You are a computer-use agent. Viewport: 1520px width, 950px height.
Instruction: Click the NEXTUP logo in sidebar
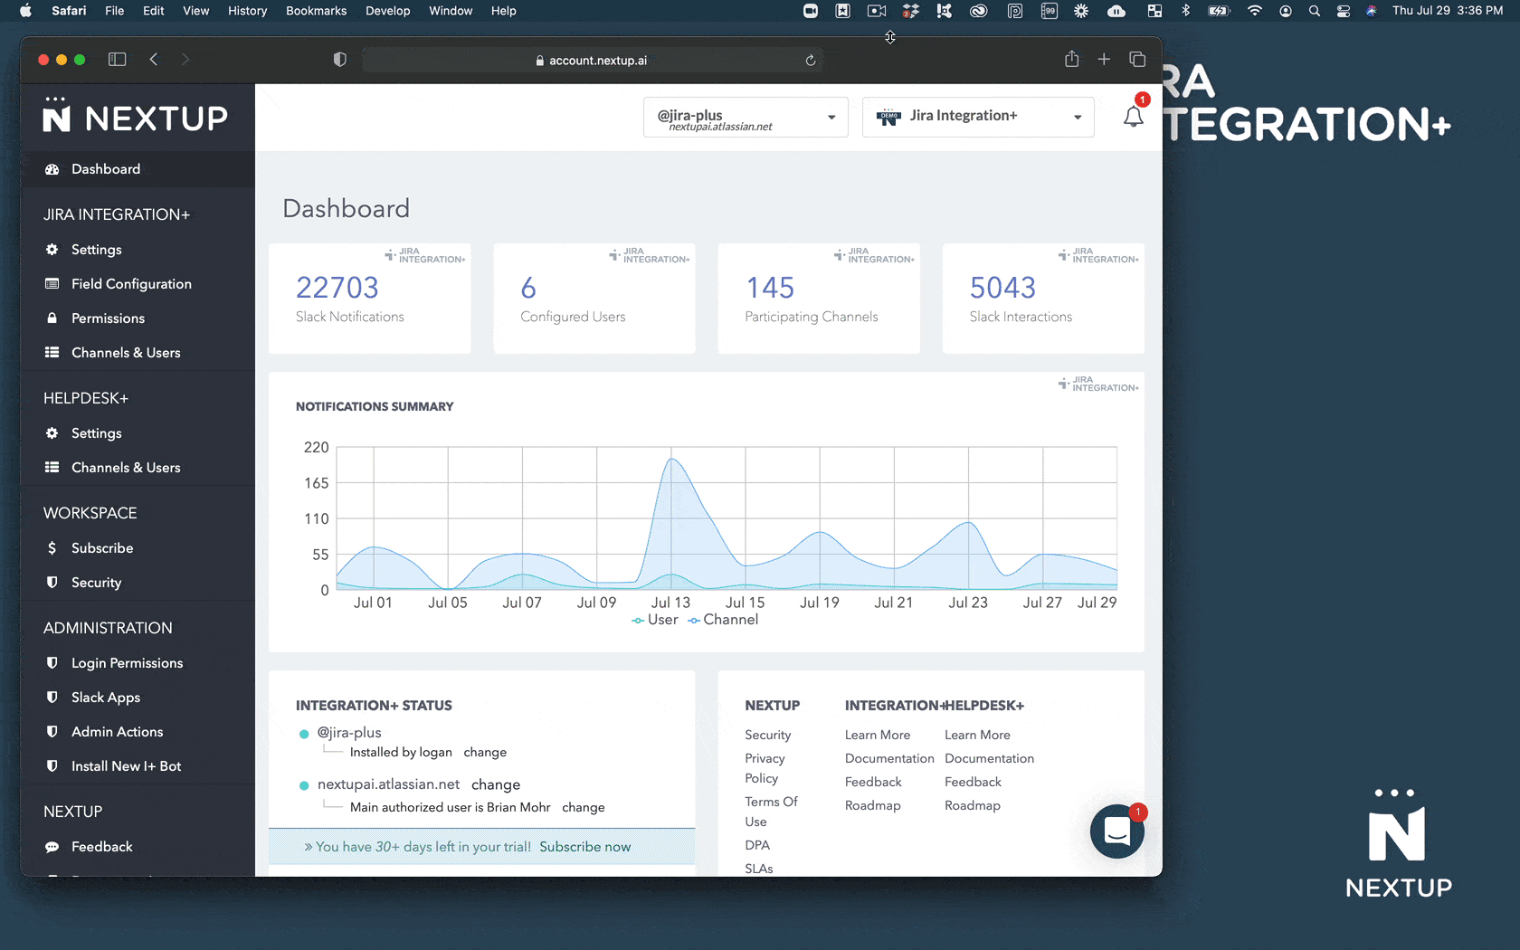136,117
